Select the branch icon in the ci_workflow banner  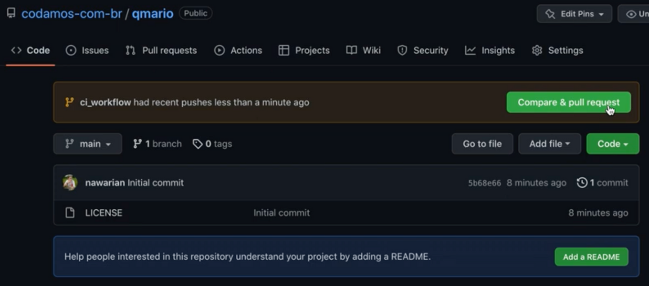click(69, 102)
